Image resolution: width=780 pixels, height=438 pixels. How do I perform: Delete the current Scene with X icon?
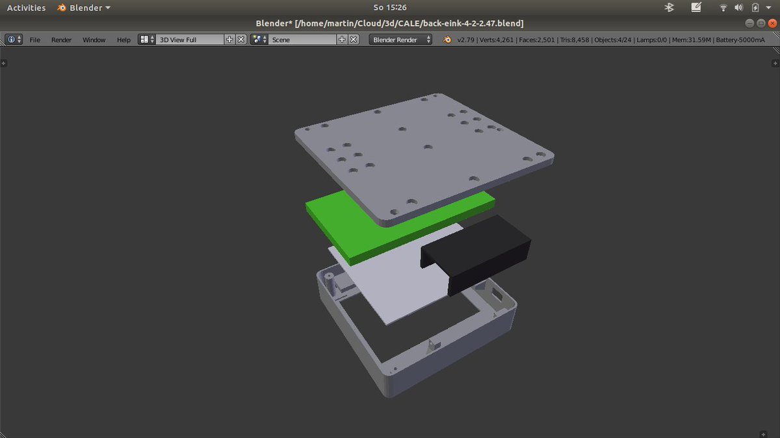point(354,40)
